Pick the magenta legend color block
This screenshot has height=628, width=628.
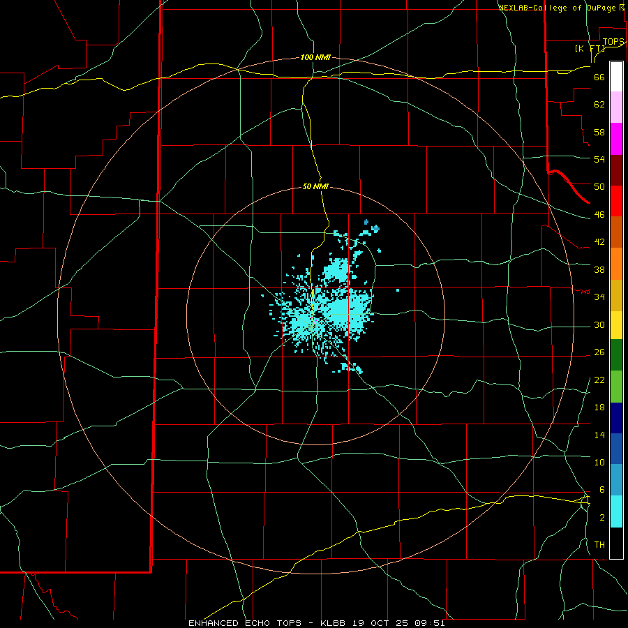(616, 139)
